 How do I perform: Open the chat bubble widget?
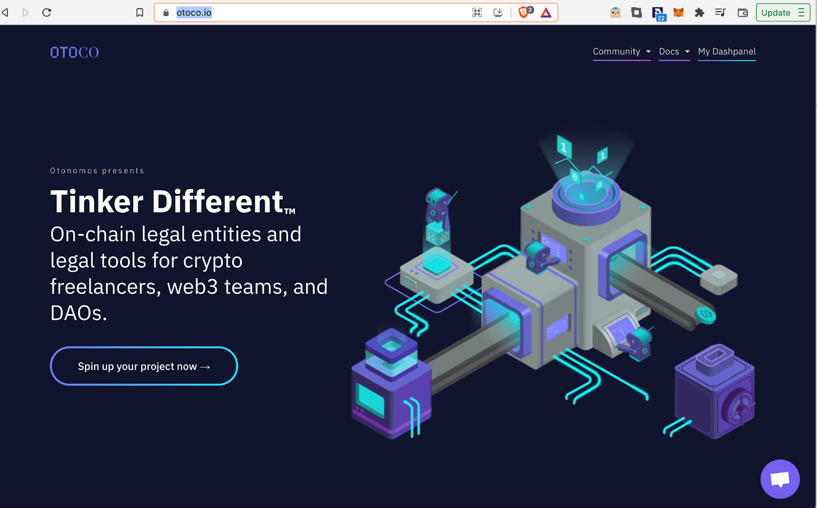tap(780, 479)
